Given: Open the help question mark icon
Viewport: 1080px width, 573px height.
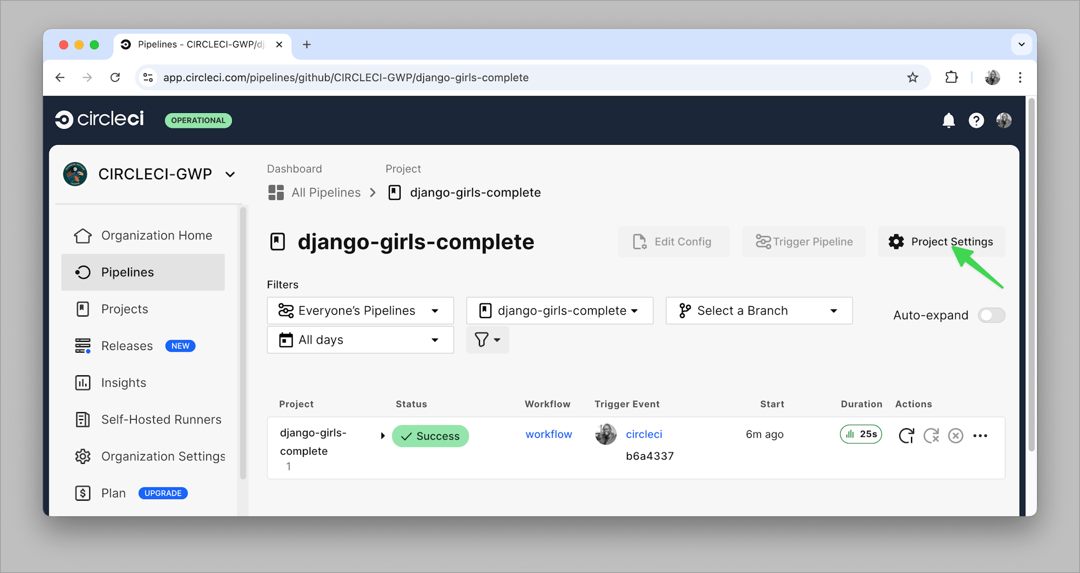Looking at the screenshot, I should coord(976,120).
